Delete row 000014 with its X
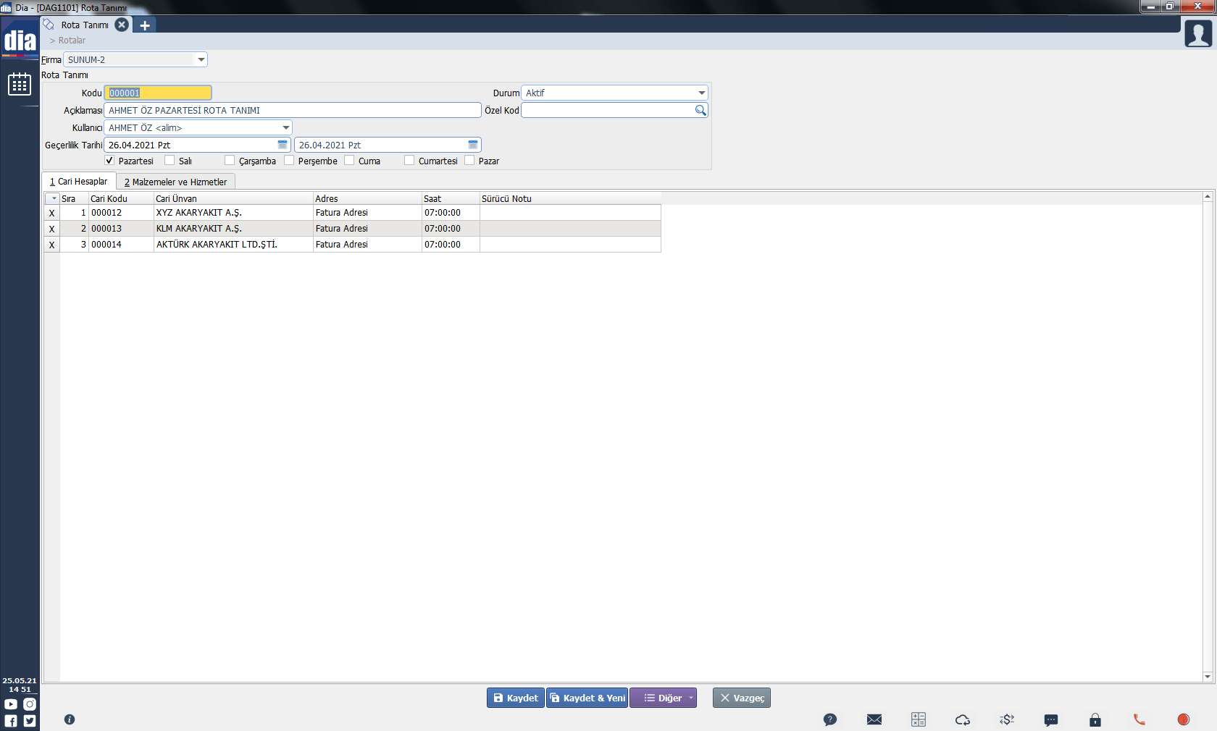Screen dimensions: 1217x731 click(x=51, y=245)
